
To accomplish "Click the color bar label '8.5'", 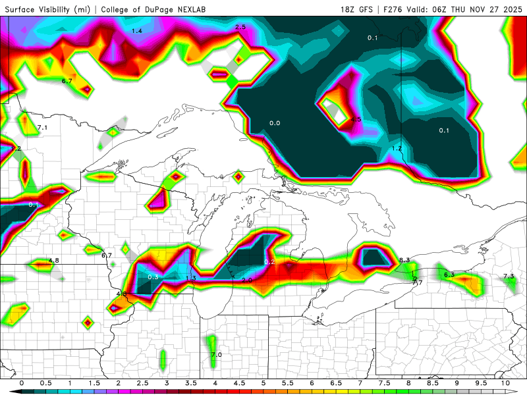I will point(433,383).
